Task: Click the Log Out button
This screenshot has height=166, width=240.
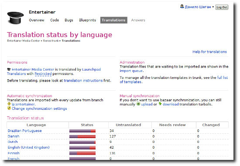Action: click(222, 7)
